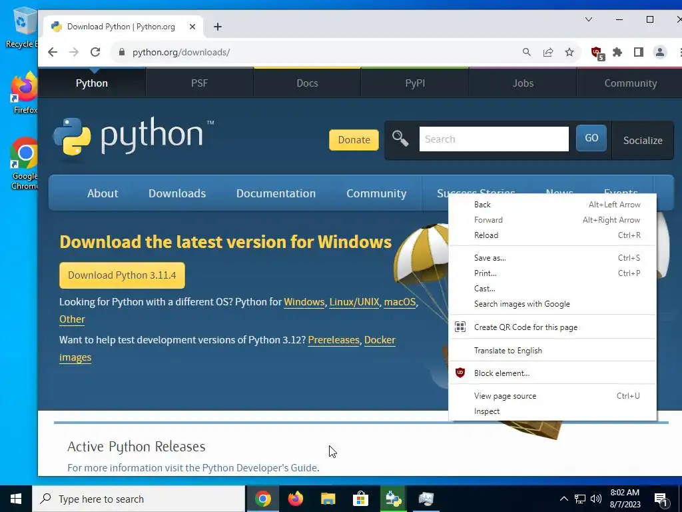The height and width of the screenshot is (512, 682).
Task: Select the Firefox desktop shortcut
Action: (x=25, y=93)
